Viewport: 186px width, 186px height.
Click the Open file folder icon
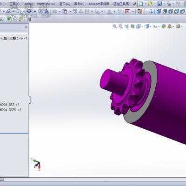pos(150,4)
